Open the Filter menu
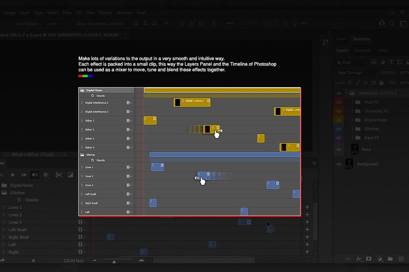The height and width of the screenshot is (272, 409). (67, 13)
